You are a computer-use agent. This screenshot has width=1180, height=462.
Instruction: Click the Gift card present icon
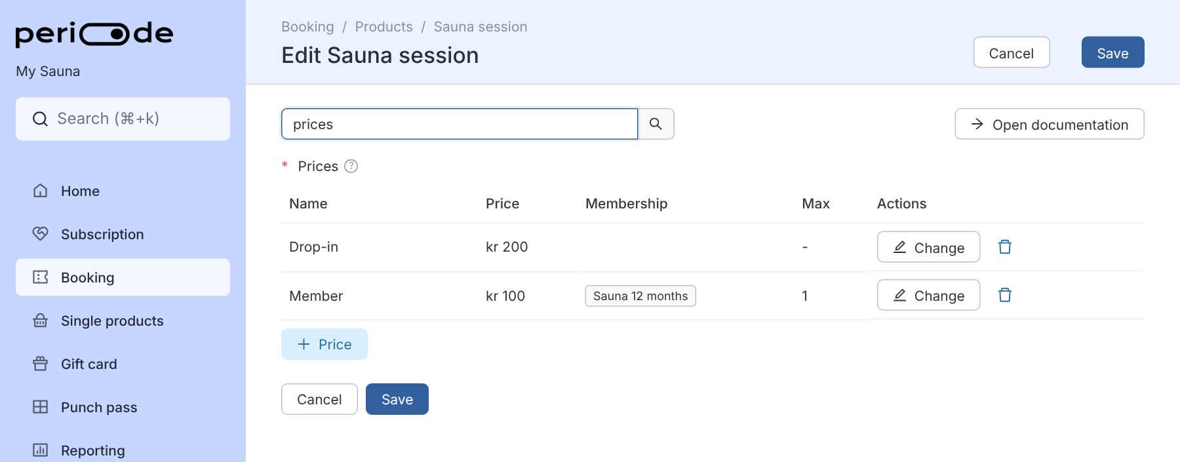(41, 364)
